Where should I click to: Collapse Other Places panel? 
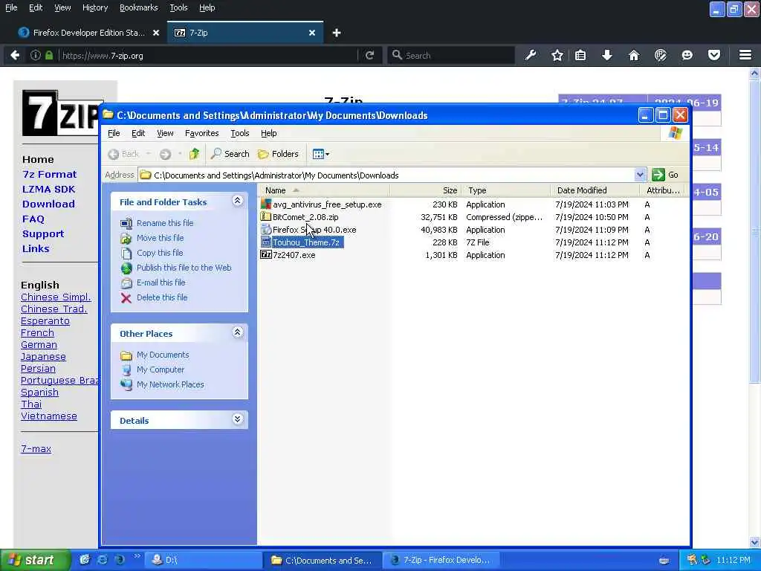(x=237, y=332)
